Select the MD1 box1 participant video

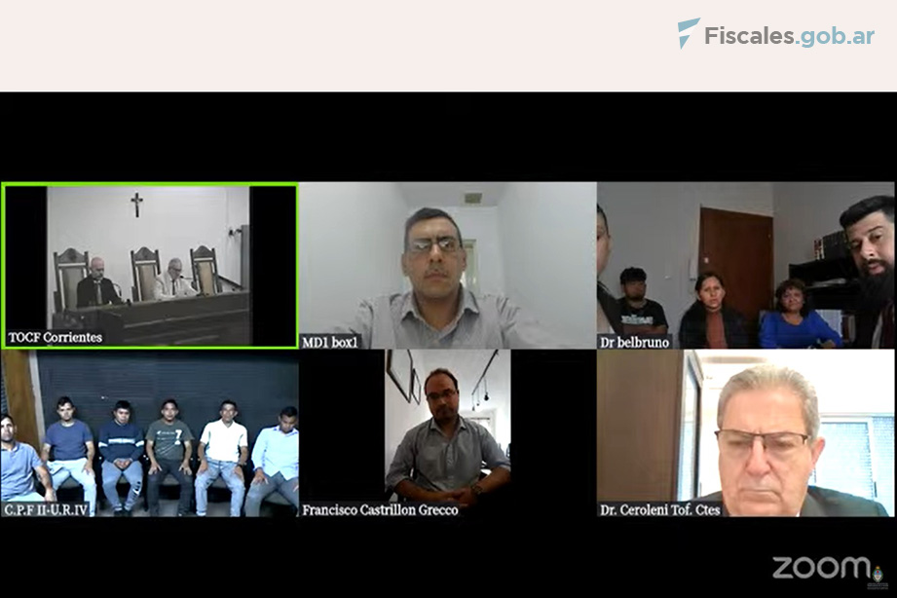pyautogui.click(x=447, y=266)
